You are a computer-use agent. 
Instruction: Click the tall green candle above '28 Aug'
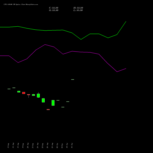click(x=53, y=103)
